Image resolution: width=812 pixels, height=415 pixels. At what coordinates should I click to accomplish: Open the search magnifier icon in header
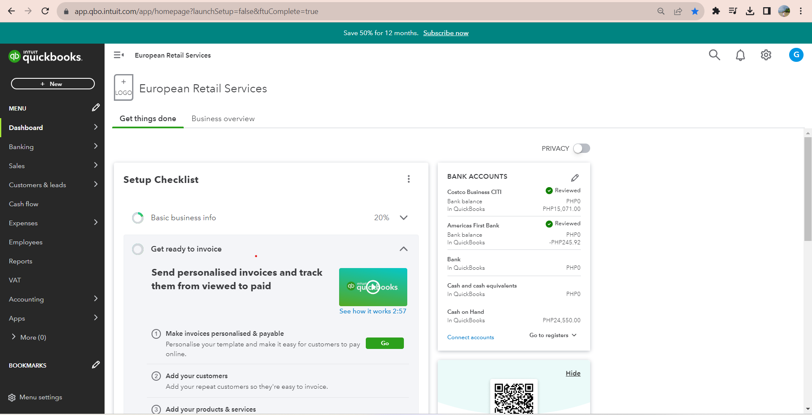(714, 55)
